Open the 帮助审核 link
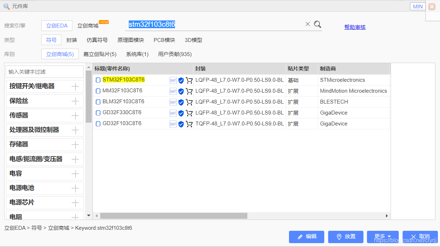The image size is (440, 247). (x=355, y=27)
